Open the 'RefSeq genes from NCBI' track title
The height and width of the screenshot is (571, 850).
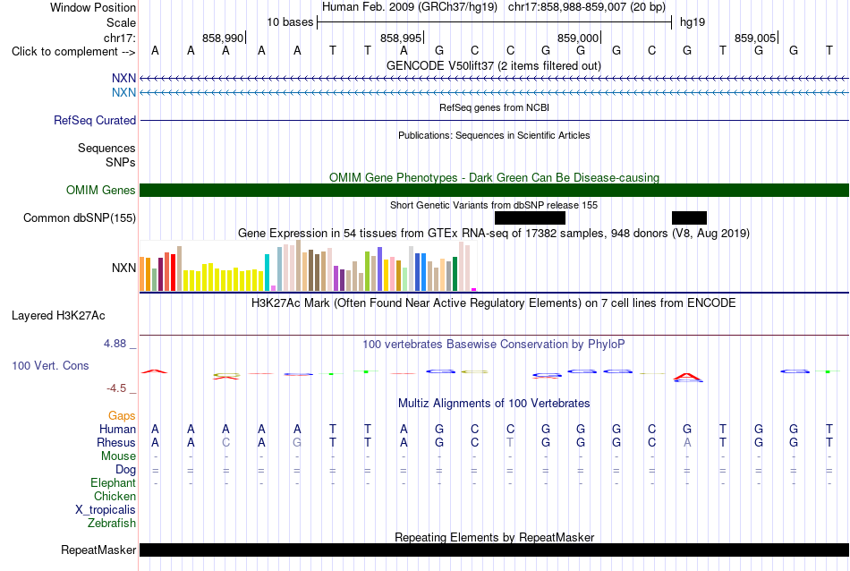pyautogui.click(x=494, y=107)
